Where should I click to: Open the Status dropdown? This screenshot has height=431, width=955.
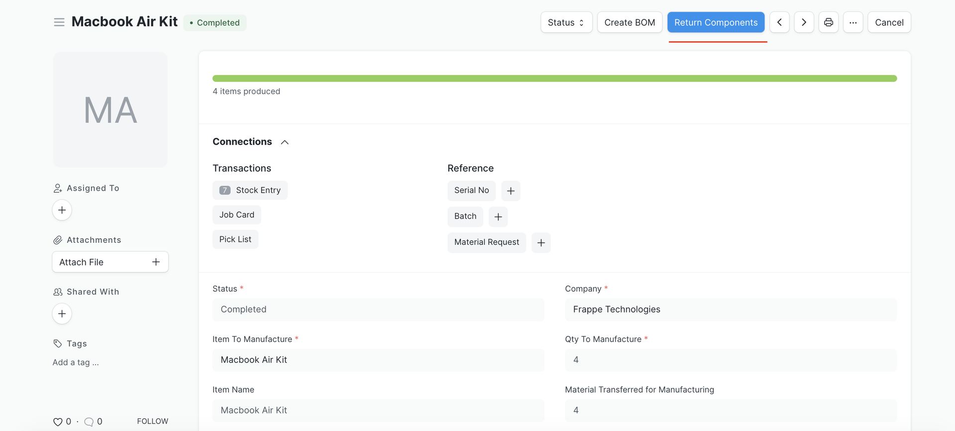tap(566, 22)
